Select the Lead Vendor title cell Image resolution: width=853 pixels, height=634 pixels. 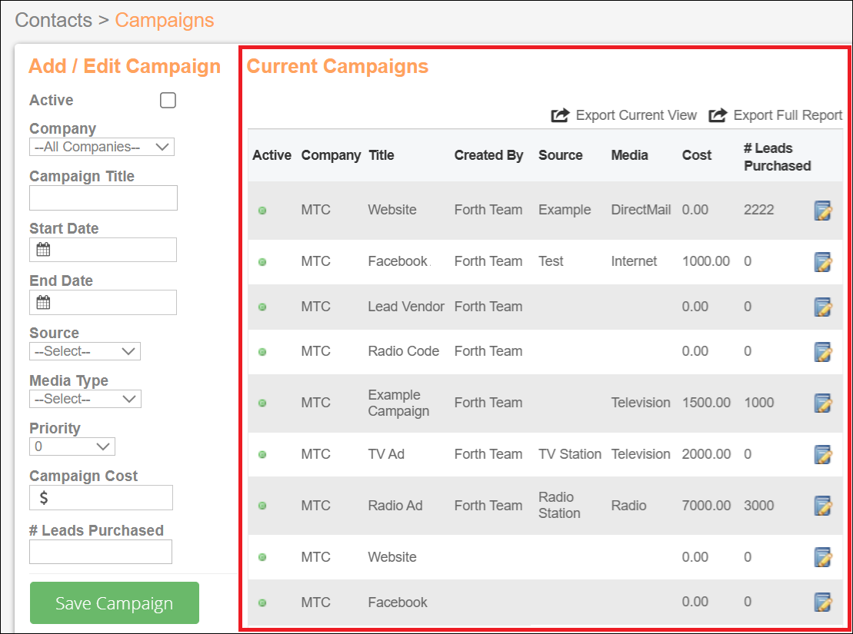pyautogui.click(x=406, y=307)
